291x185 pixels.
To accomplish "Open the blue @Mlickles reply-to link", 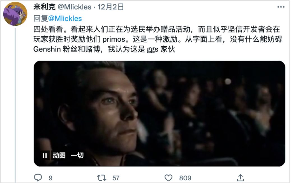I will (65, 18).
